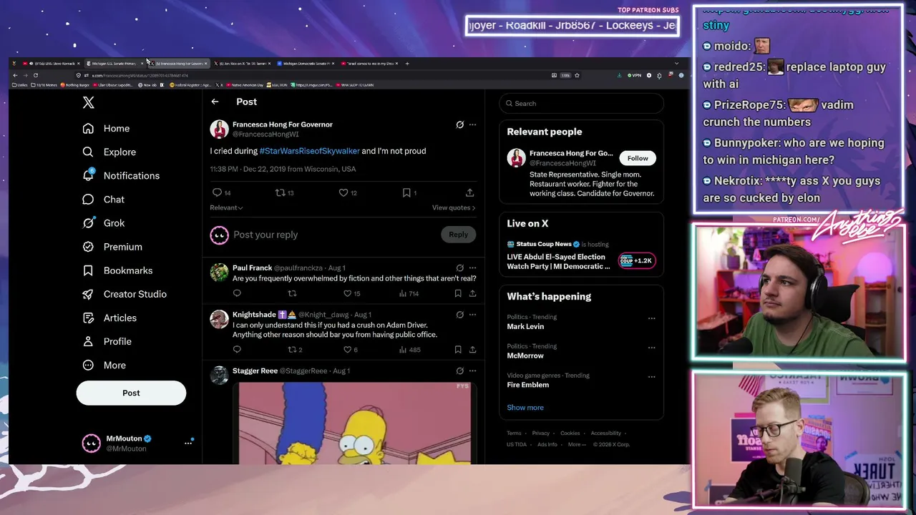View analytics showing 485 views

pyautogui.click(x=409, y=350)
